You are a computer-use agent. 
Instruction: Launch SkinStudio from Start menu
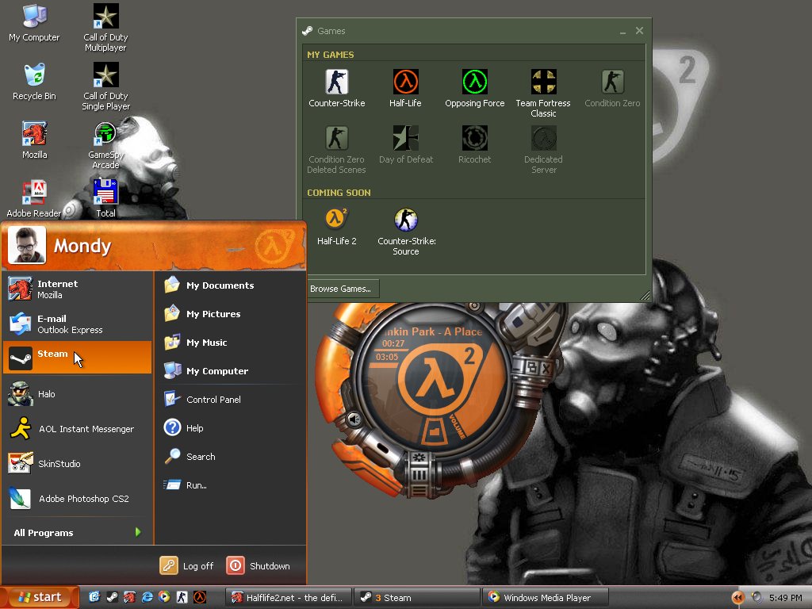pyautogui.click(x=77, y=463)
